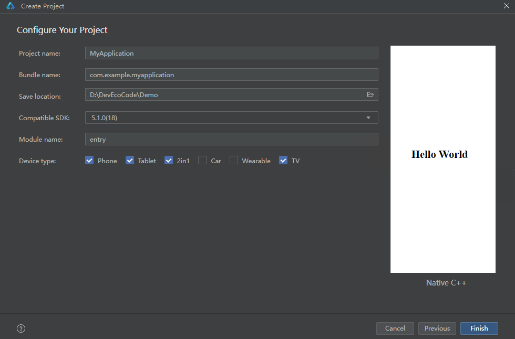Uncheck the TV device type
Viewport: 515px width, 339px height.
[x=283, y=161]
